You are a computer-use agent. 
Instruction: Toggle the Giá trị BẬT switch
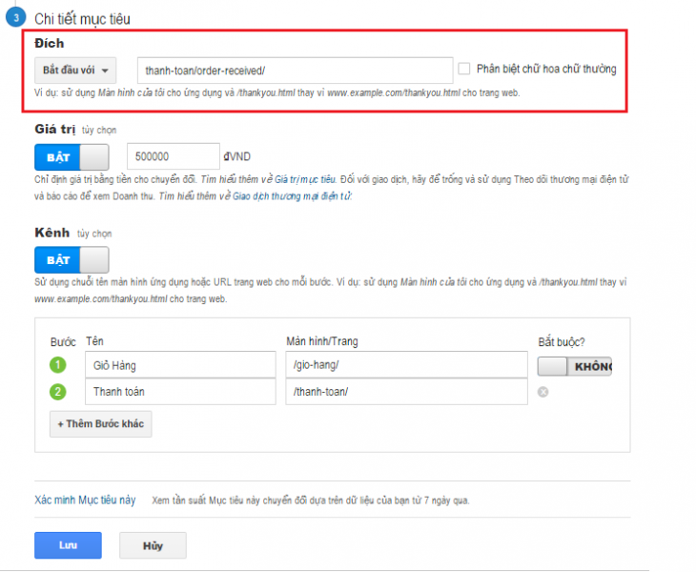(72, 156)
